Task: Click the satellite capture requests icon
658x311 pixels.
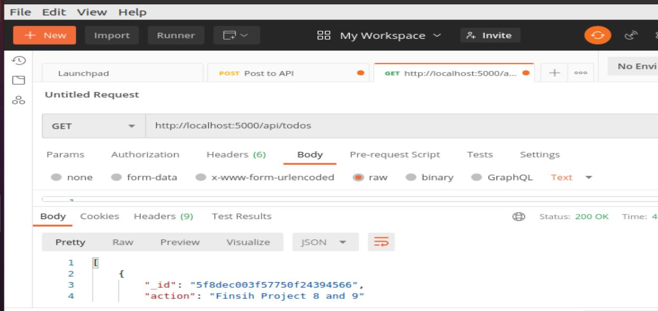Action: click(631, 35)
